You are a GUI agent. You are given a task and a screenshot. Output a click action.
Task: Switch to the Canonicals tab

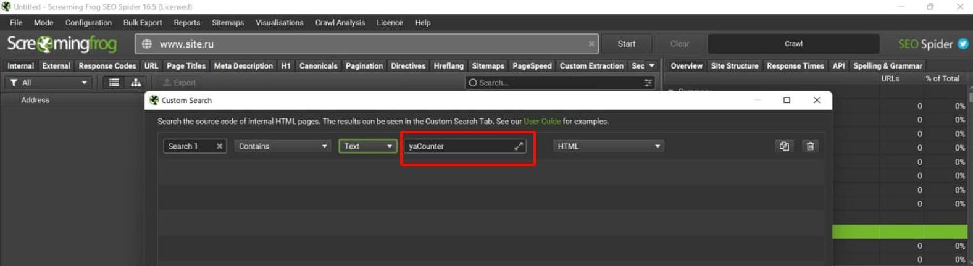click(x=319, y=66)
